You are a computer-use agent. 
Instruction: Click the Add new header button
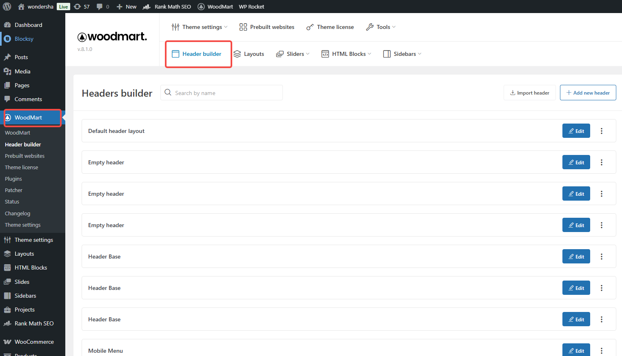(x=588, y=93)
